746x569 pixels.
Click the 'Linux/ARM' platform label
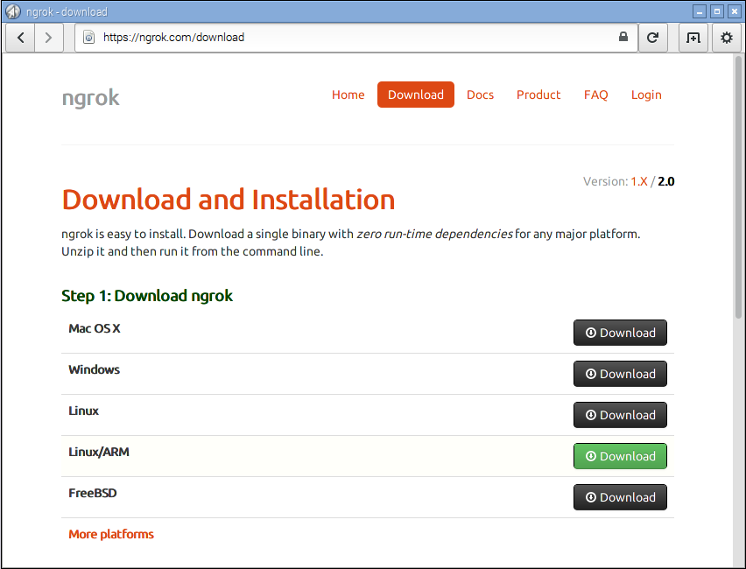pos(98,452)
